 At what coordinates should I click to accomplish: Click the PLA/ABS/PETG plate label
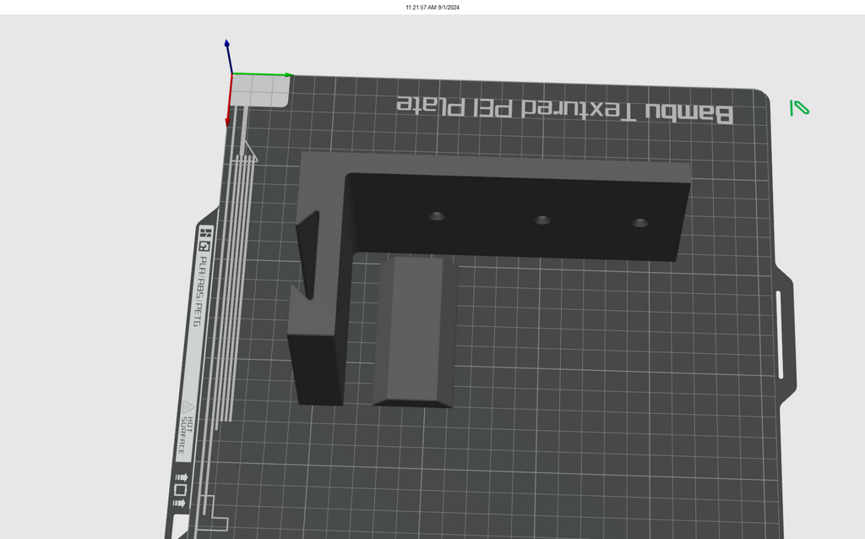199,291
